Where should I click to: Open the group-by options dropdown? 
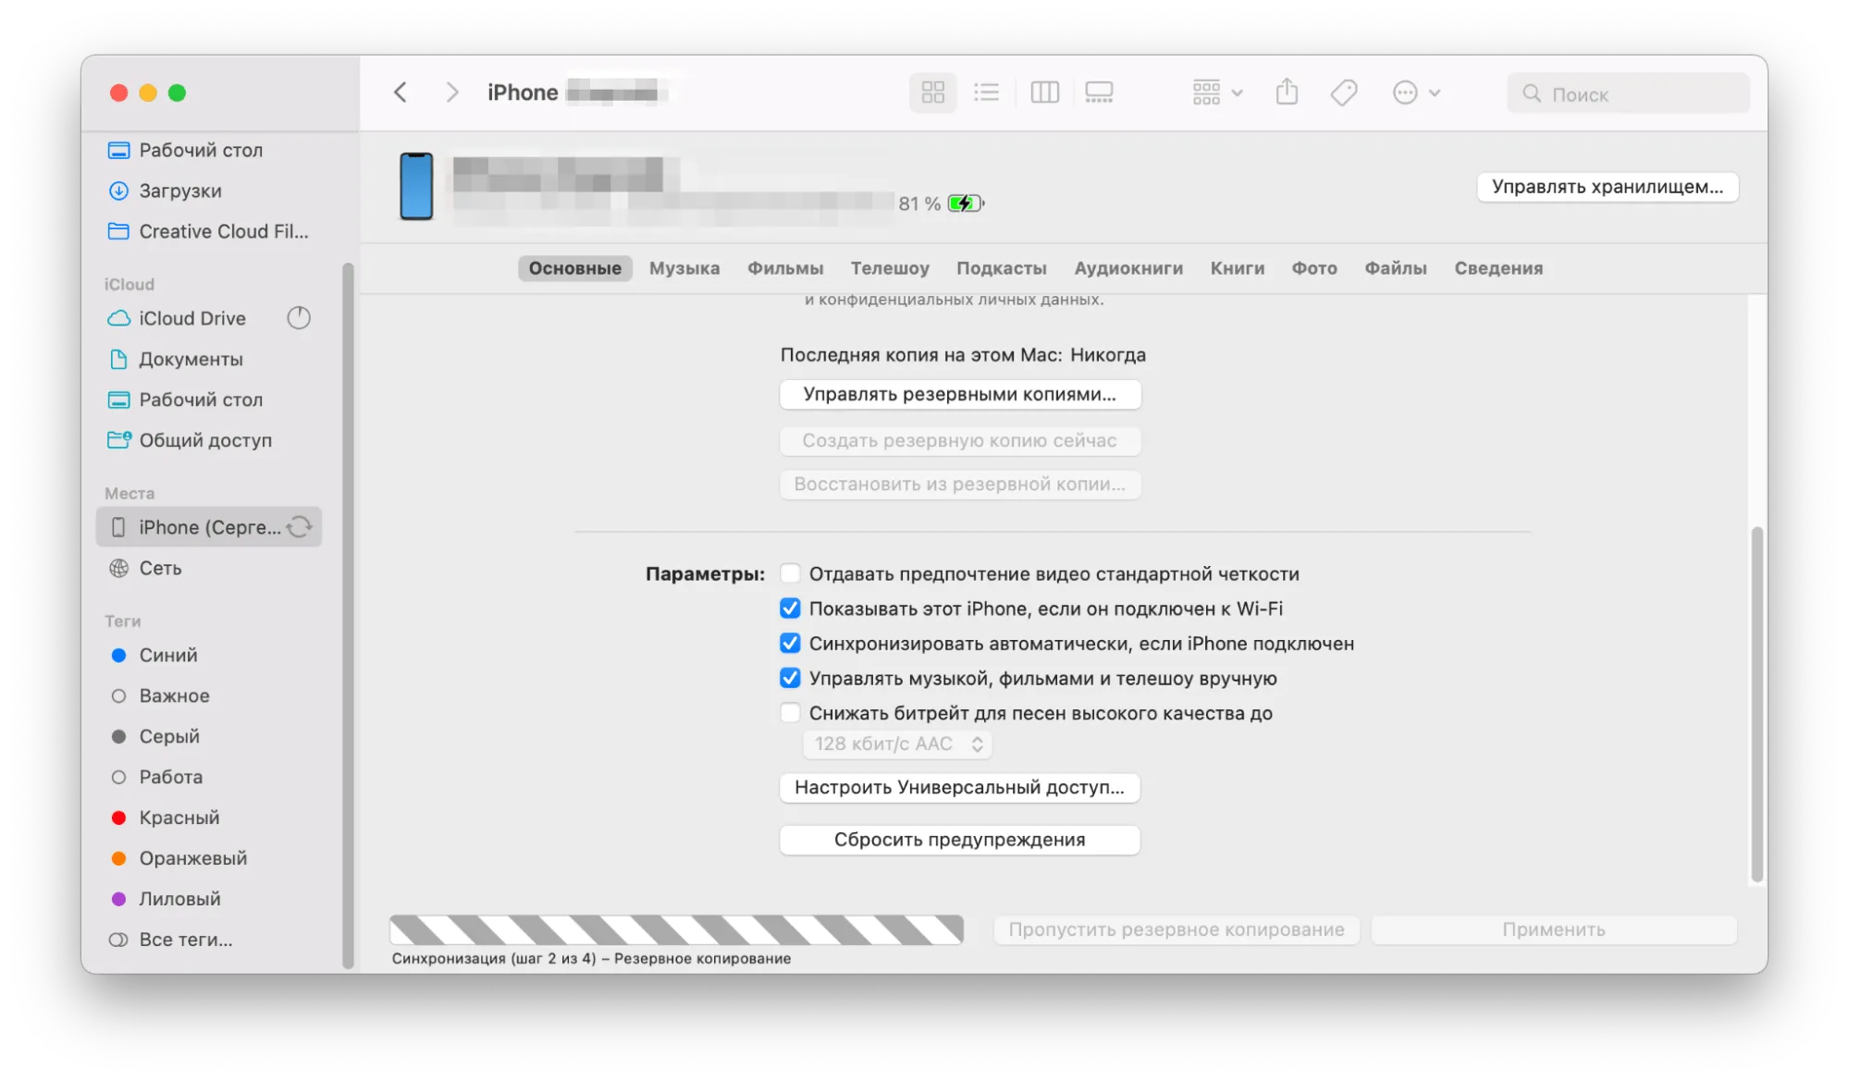(1217, 92)
